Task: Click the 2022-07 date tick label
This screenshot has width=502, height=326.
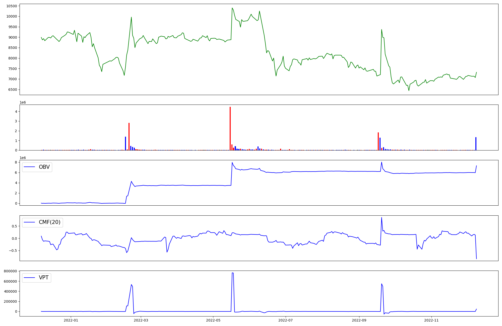Action: [286, 320]
